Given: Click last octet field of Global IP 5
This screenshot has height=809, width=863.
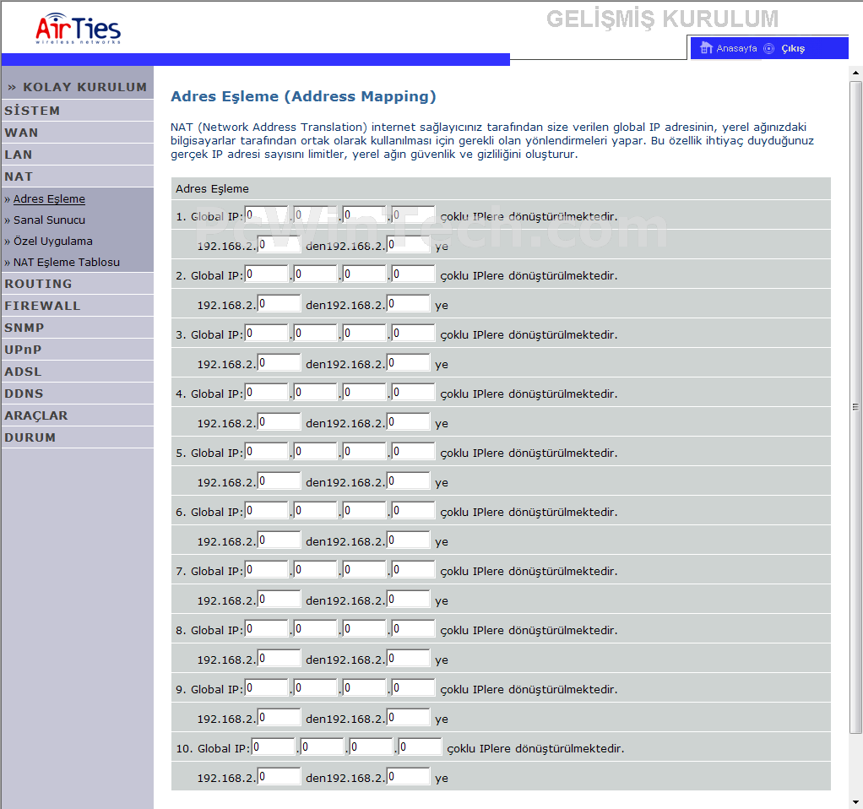Looking at the screenshot, I should [413, 452].
